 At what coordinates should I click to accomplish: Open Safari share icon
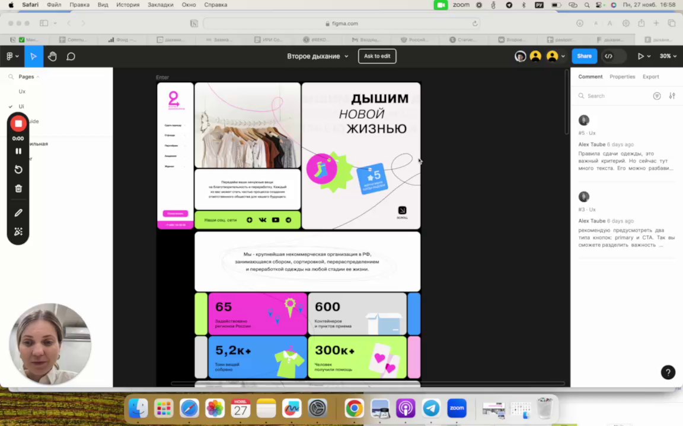(x=641, y=24)
